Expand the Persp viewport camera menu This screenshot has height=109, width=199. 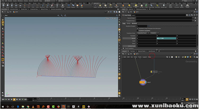pos(108,18)
